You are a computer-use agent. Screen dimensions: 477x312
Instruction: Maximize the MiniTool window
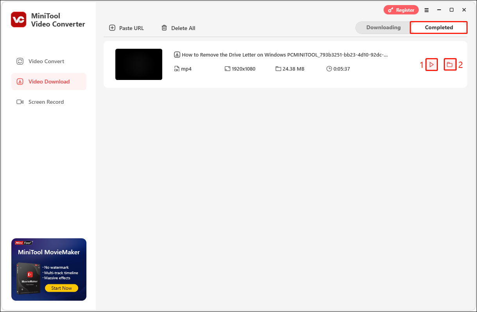click(452, 10)
